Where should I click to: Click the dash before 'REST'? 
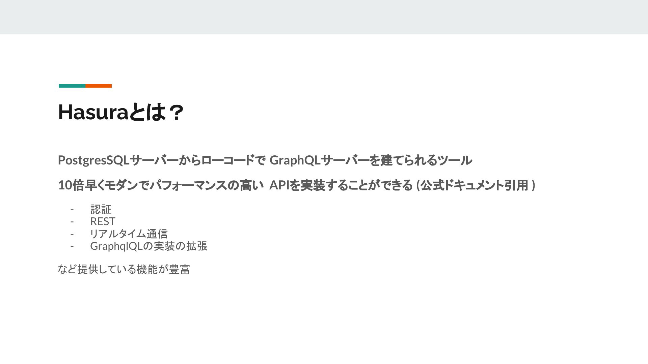[x=72, y=222]
